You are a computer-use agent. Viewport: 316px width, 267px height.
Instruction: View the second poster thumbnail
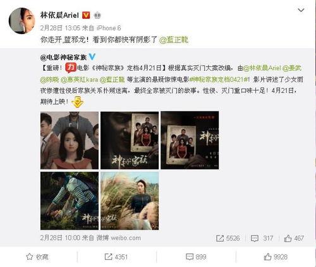(130, 140)
